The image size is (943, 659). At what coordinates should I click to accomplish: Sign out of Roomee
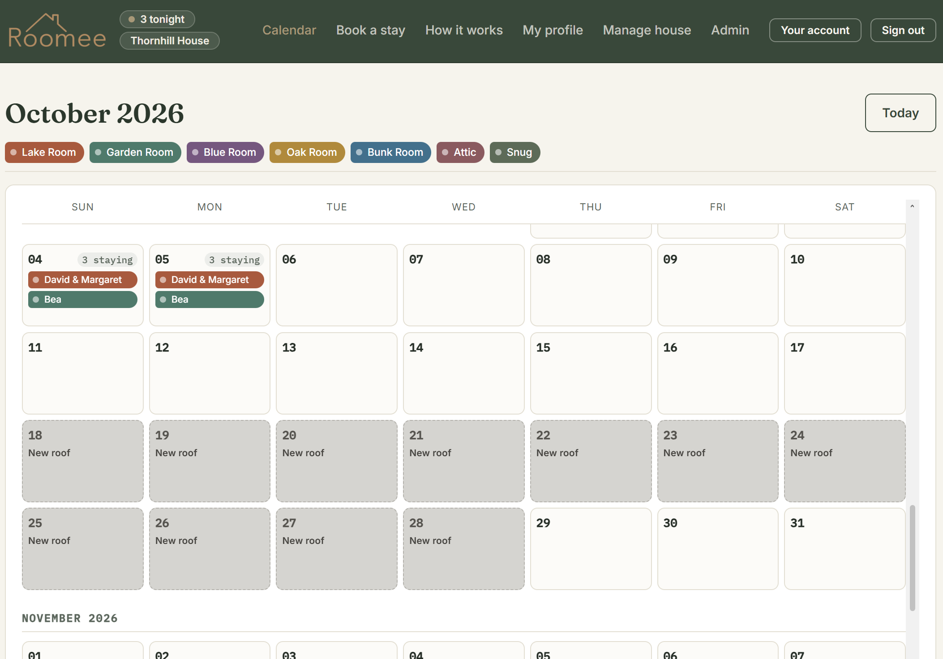[x=903, y=30]
